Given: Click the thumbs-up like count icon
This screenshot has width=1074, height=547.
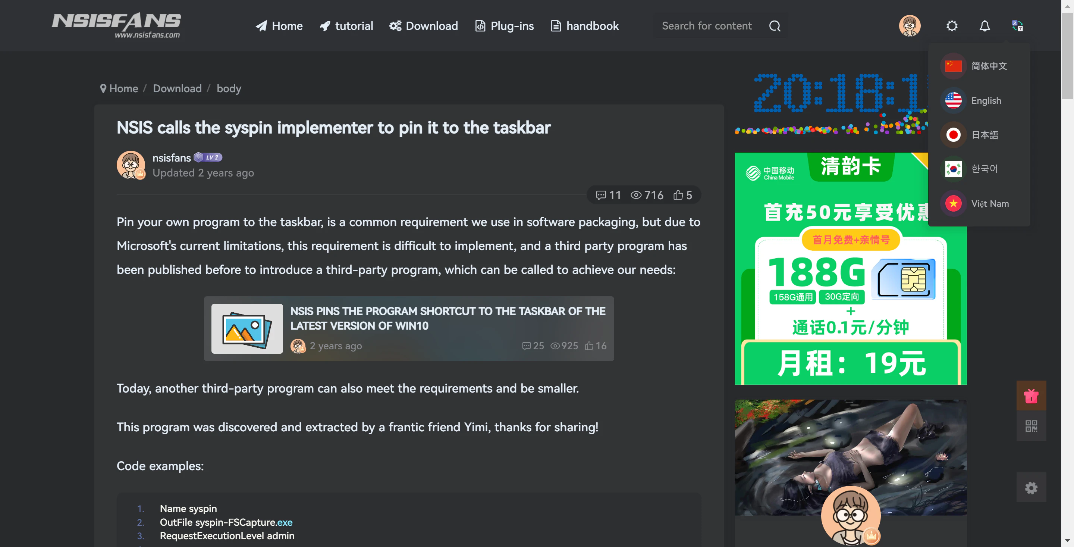Looking at the screenshot, I should coord(678,195).
